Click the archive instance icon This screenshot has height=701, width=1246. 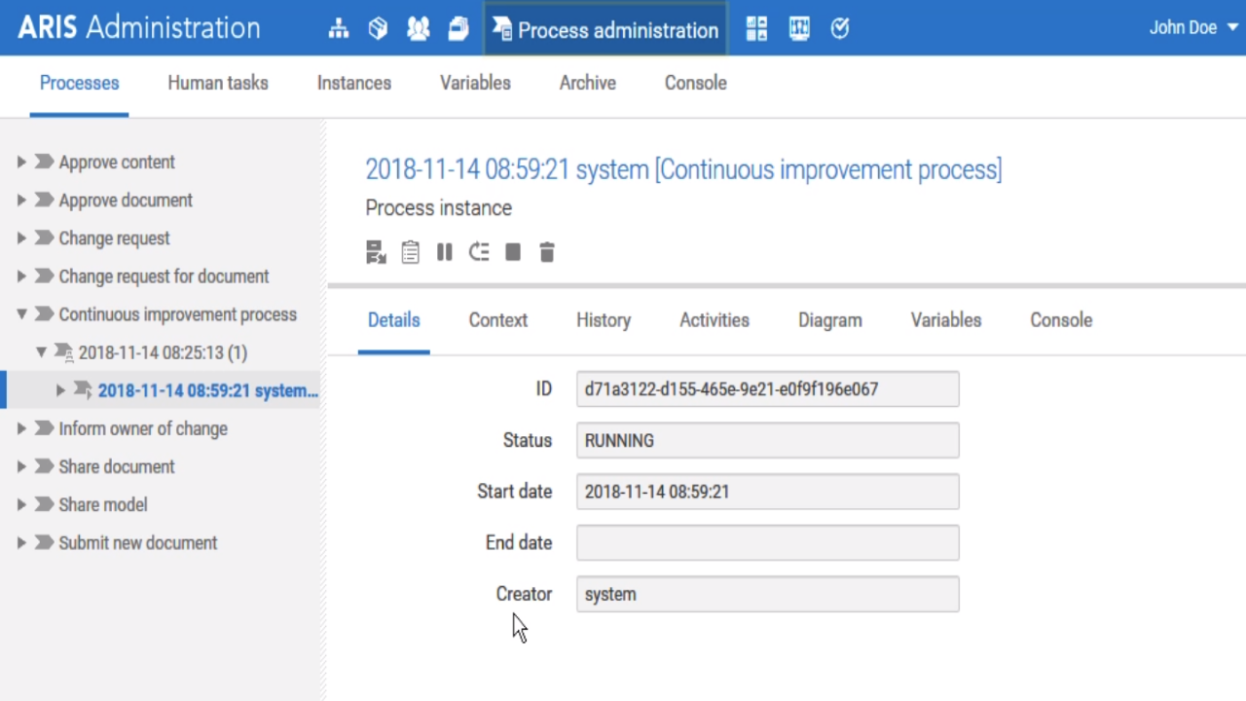pos(376,252)
